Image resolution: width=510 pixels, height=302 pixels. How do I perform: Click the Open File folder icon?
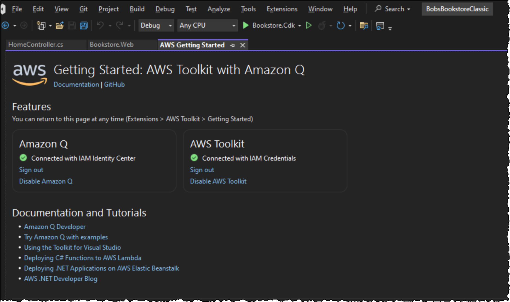tap(60, 26)
